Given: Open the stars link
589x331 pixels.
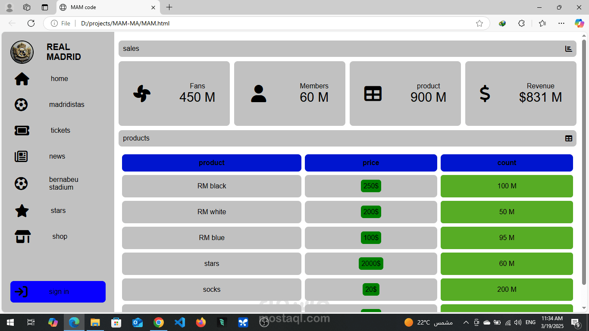Looking at the screenshot, I should click(x=58, y=211).
